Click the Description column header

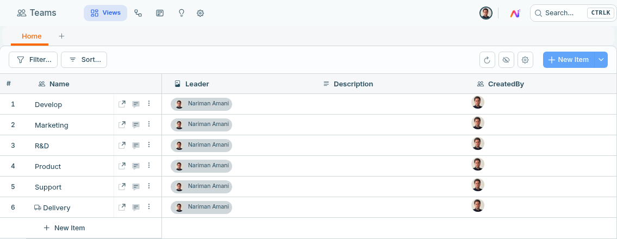(x=348, y=84)
